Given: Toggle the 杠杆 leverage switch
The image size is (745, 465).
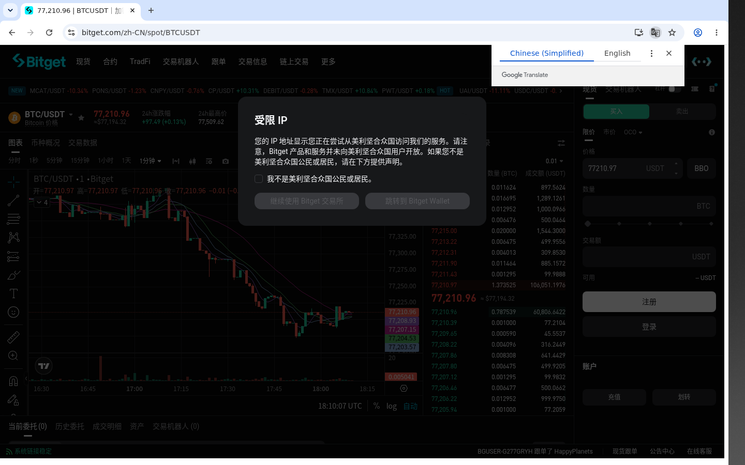Looking at the screenshot, I should click(675, 89).
